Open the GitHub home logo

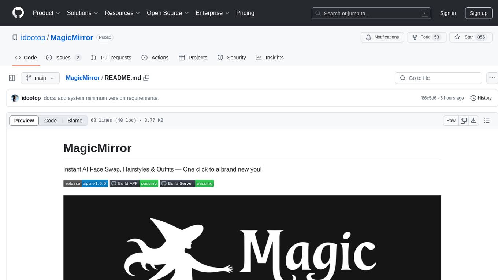click(x=18, y=13)
